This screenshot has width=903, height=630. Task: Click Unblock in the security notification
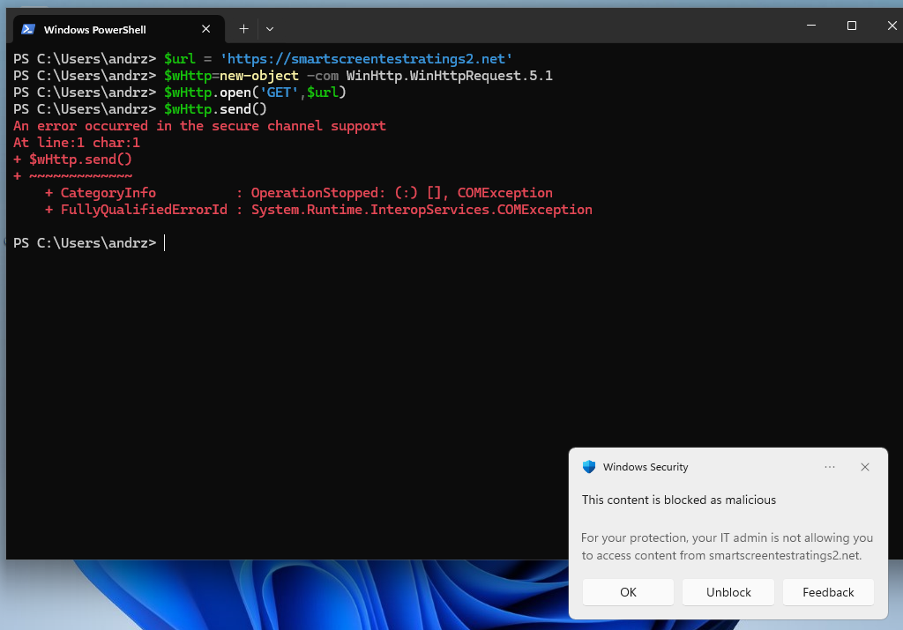tap(728, 592)
